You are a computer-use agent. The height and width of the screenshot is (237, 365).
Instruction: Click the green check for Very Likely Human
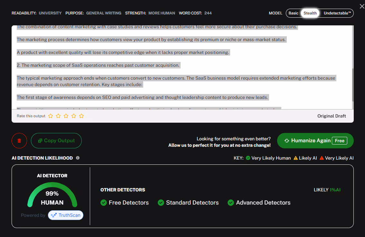[248, 158]
